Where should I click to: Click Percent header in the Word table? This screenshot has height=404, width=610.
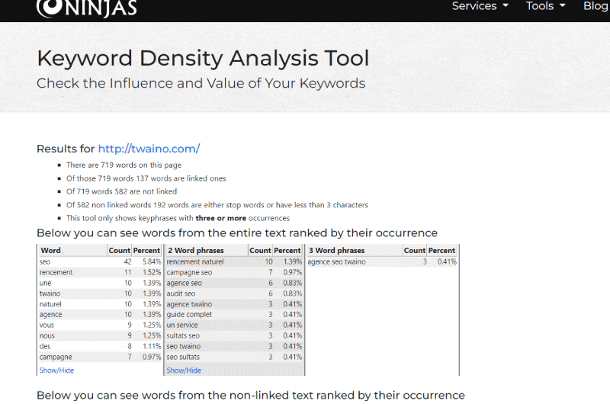tap(146, 251)
